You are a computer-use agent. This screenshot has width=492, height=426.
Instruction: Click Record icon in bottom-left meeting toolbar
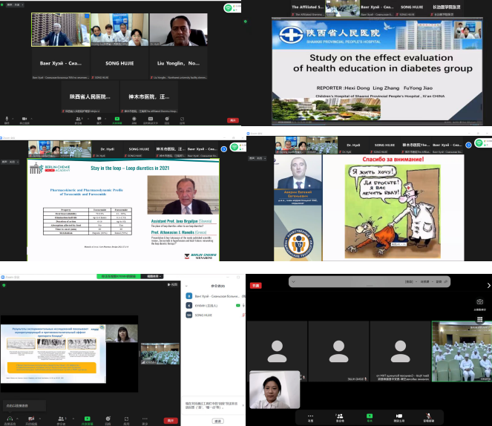pos(108,417)
